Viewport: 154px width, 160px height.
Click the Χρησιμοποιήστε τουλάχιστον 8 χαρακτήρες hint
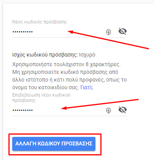(66, 64)
